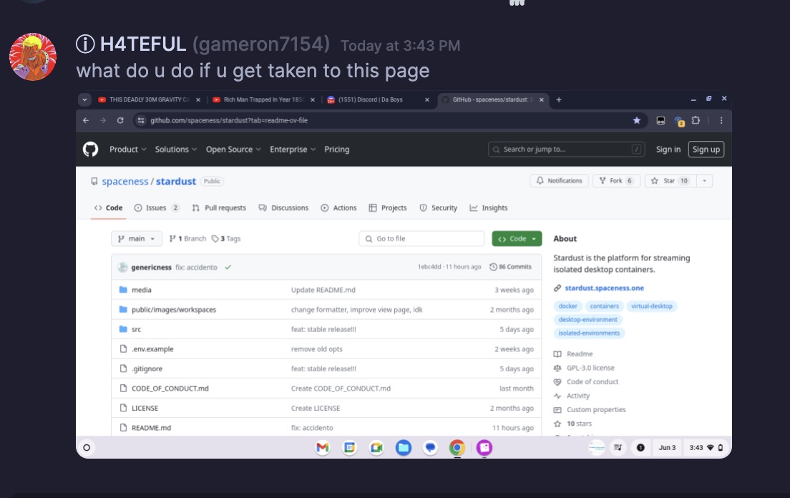Click the Go to file field
790x498 pixels.
coord(421,238)
